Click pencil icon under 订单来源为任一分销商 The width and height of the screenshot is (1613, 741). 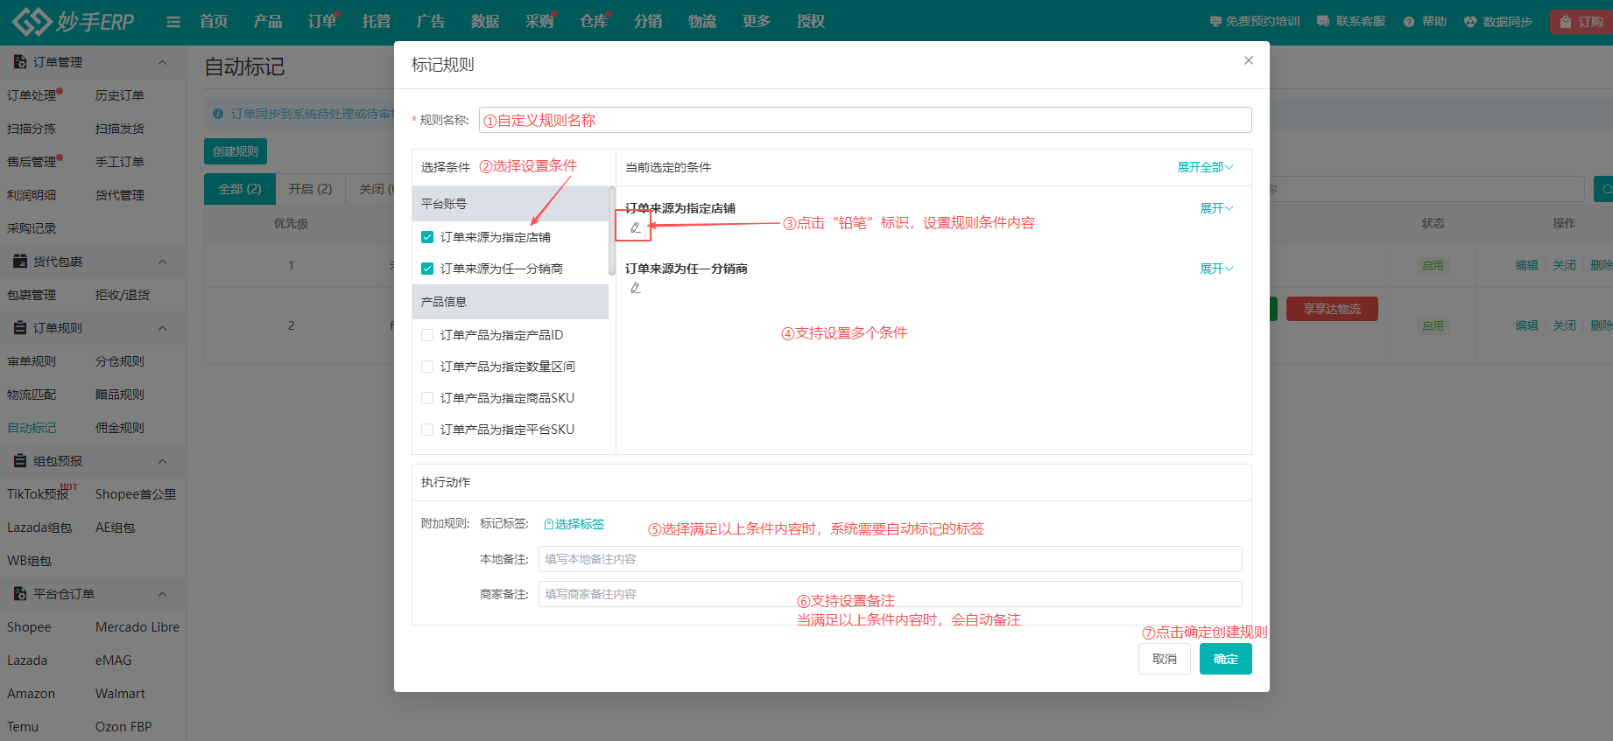635,288
